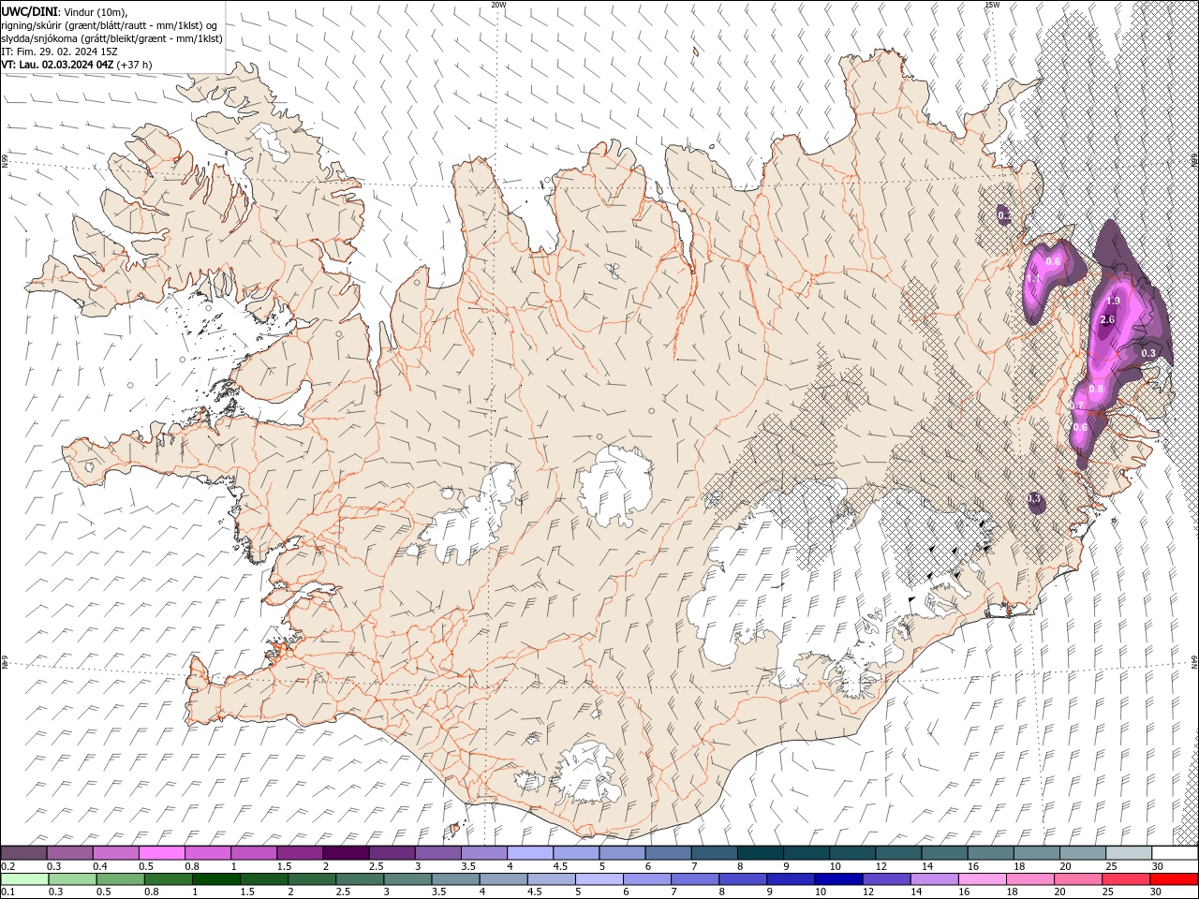Image resolution: width=1199 pixels, height=899 pixels.
Task: Select the bright red 30 swatch in the lower legend
Action: tap(1174, 879)
